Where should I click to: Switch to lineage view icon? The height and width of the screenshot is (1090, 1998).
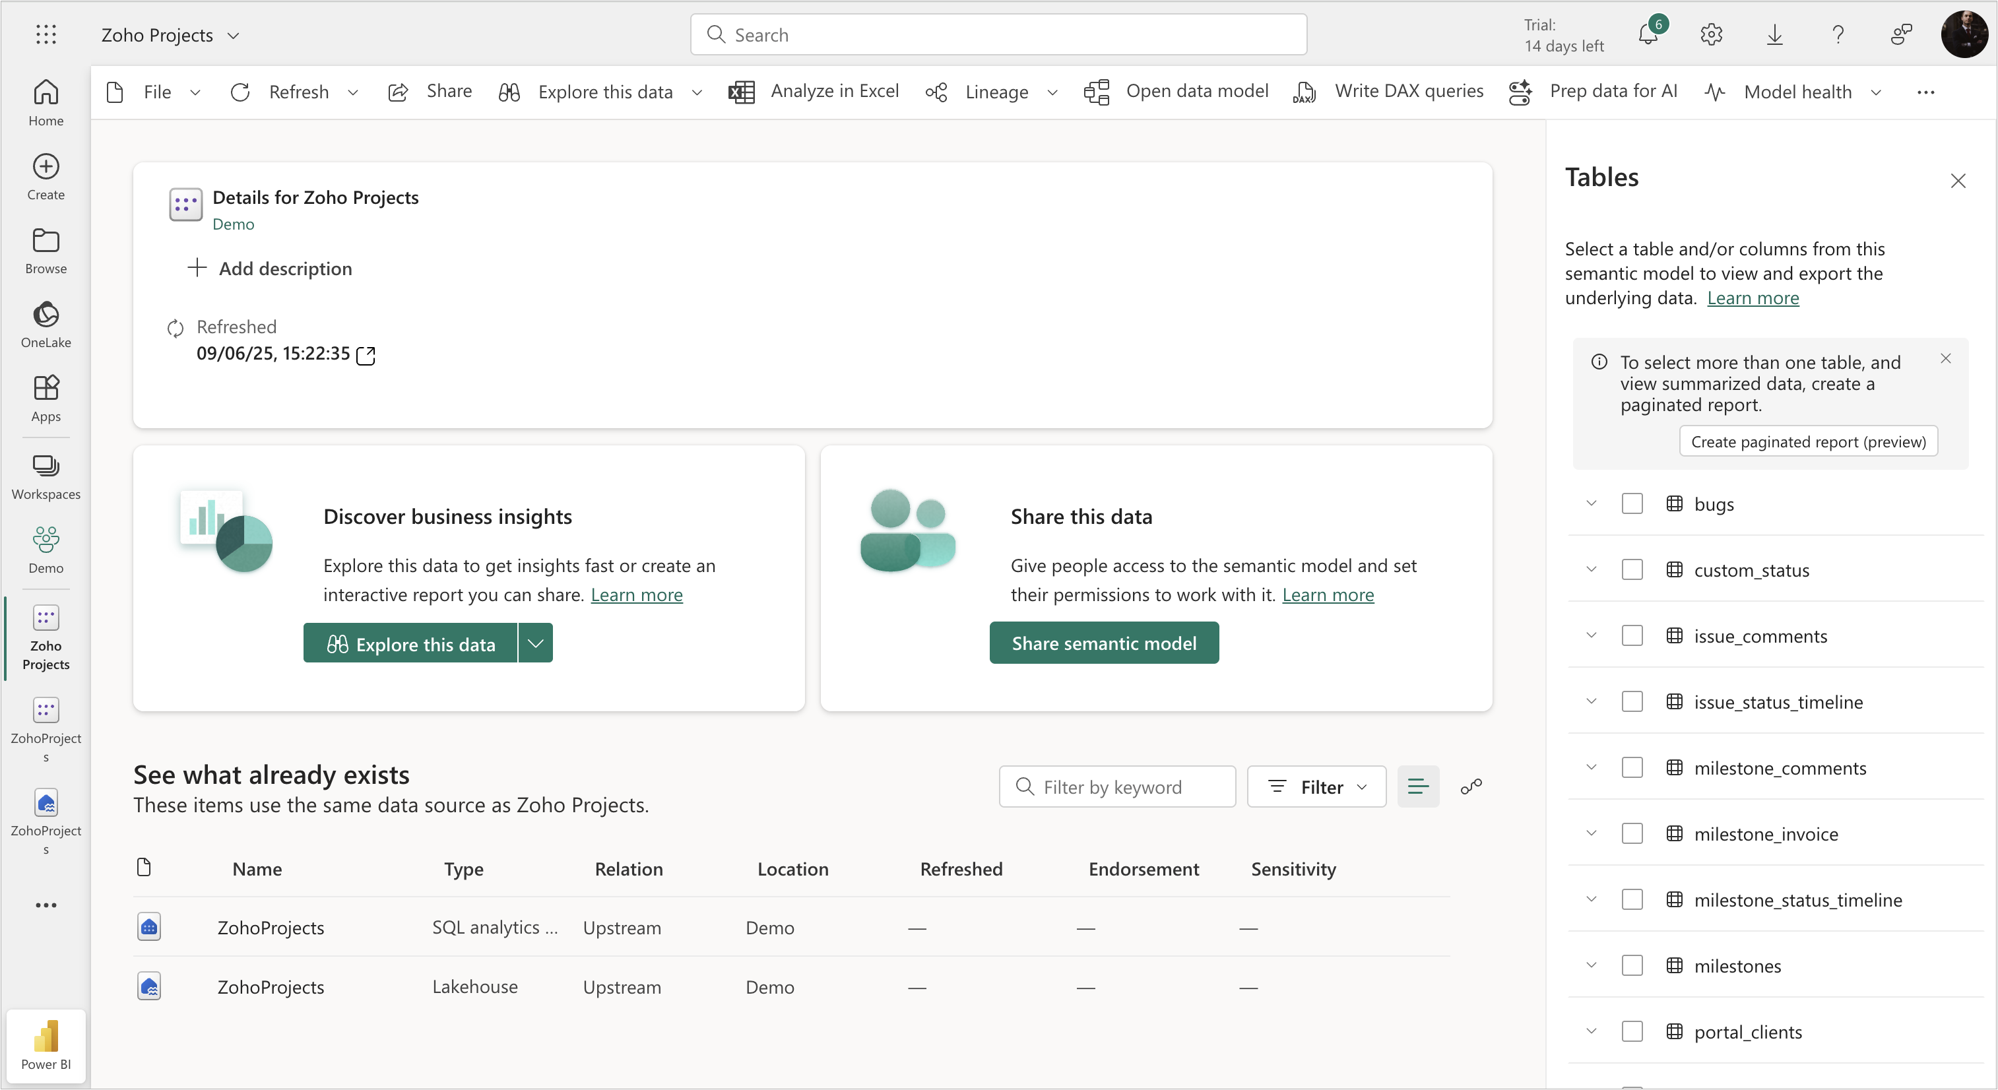tap(1471, 786)
